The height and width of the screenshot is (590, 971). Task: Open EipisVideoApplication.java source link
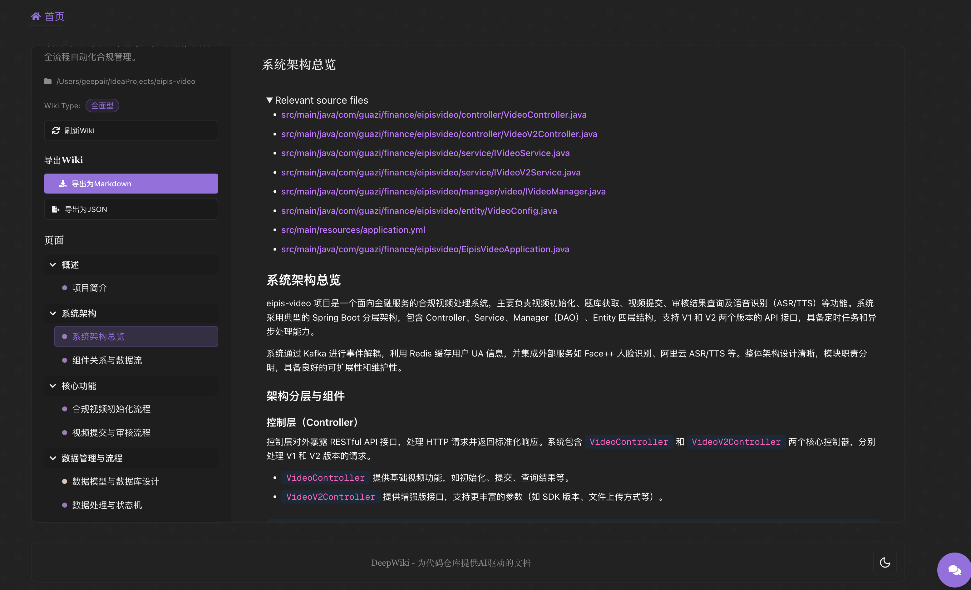[x=425, y=249]
